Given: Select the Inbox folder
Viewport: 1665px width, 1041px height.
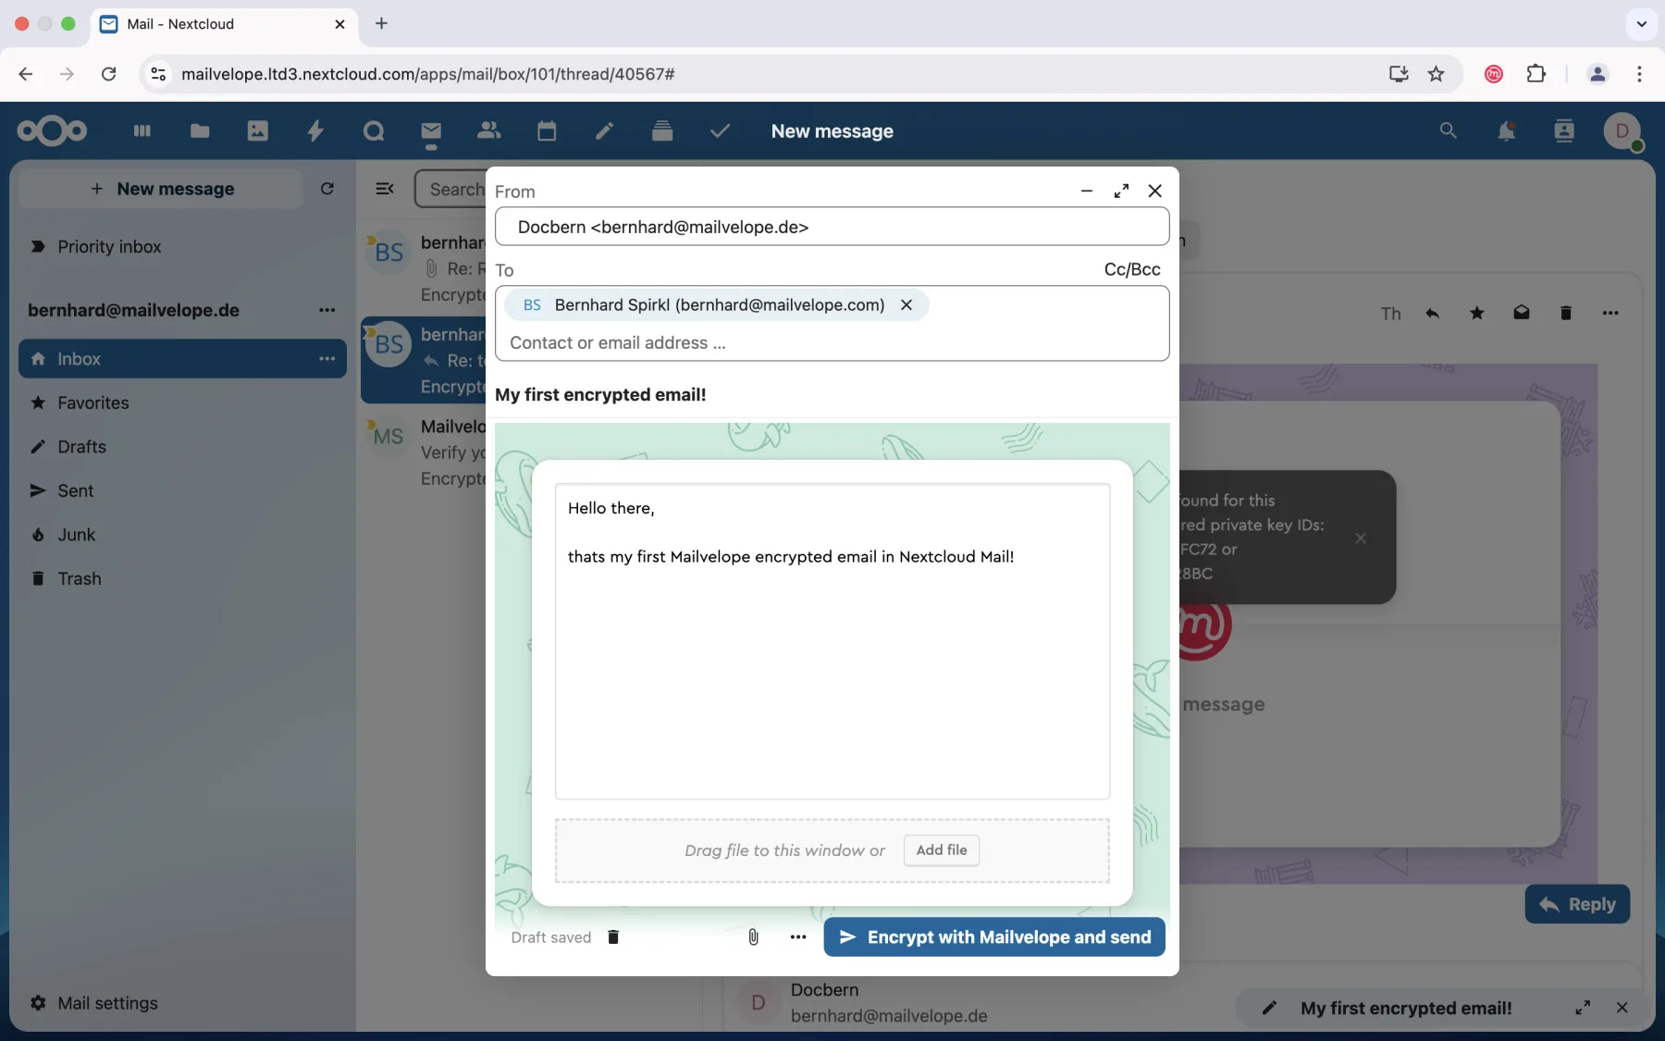Looking at the screenshot, I should coord(182,358).
